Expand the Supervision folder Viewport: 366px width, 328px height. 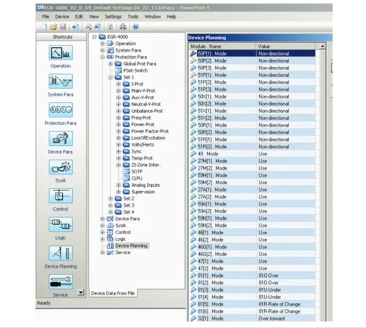coord(118,192)
